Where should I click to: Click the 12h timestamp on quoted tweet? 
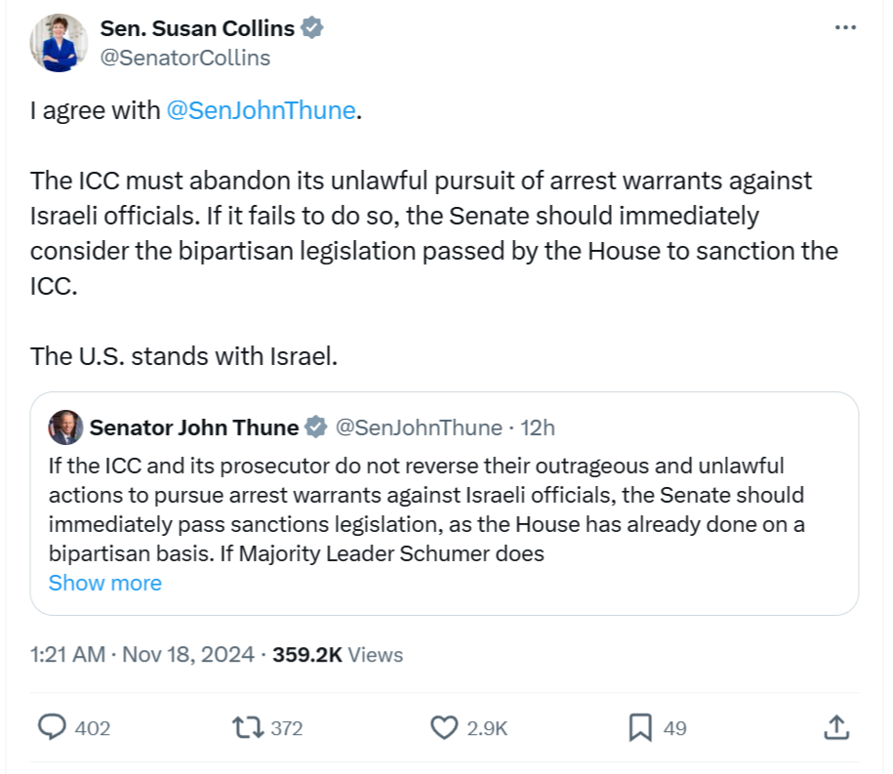pyautogui.click(x=538, y=428)
